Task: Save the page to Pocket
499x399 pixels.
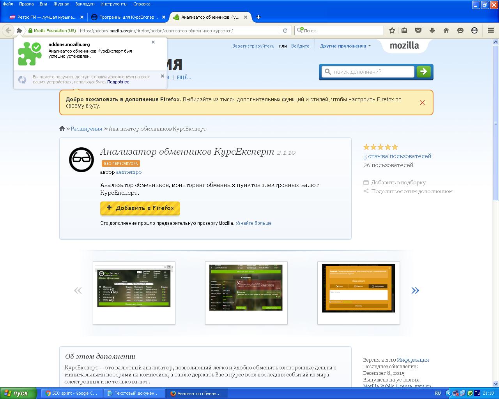Action: pos(418,30)
